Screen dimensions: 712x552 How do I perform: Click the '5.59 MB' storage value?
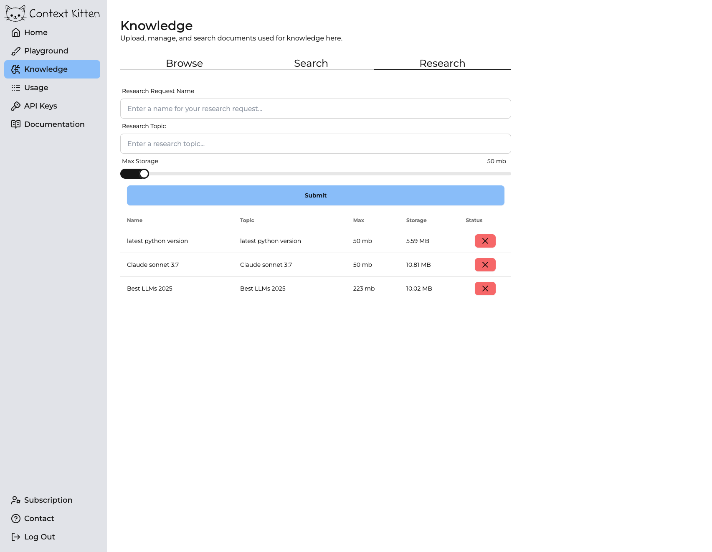point(418,241)
